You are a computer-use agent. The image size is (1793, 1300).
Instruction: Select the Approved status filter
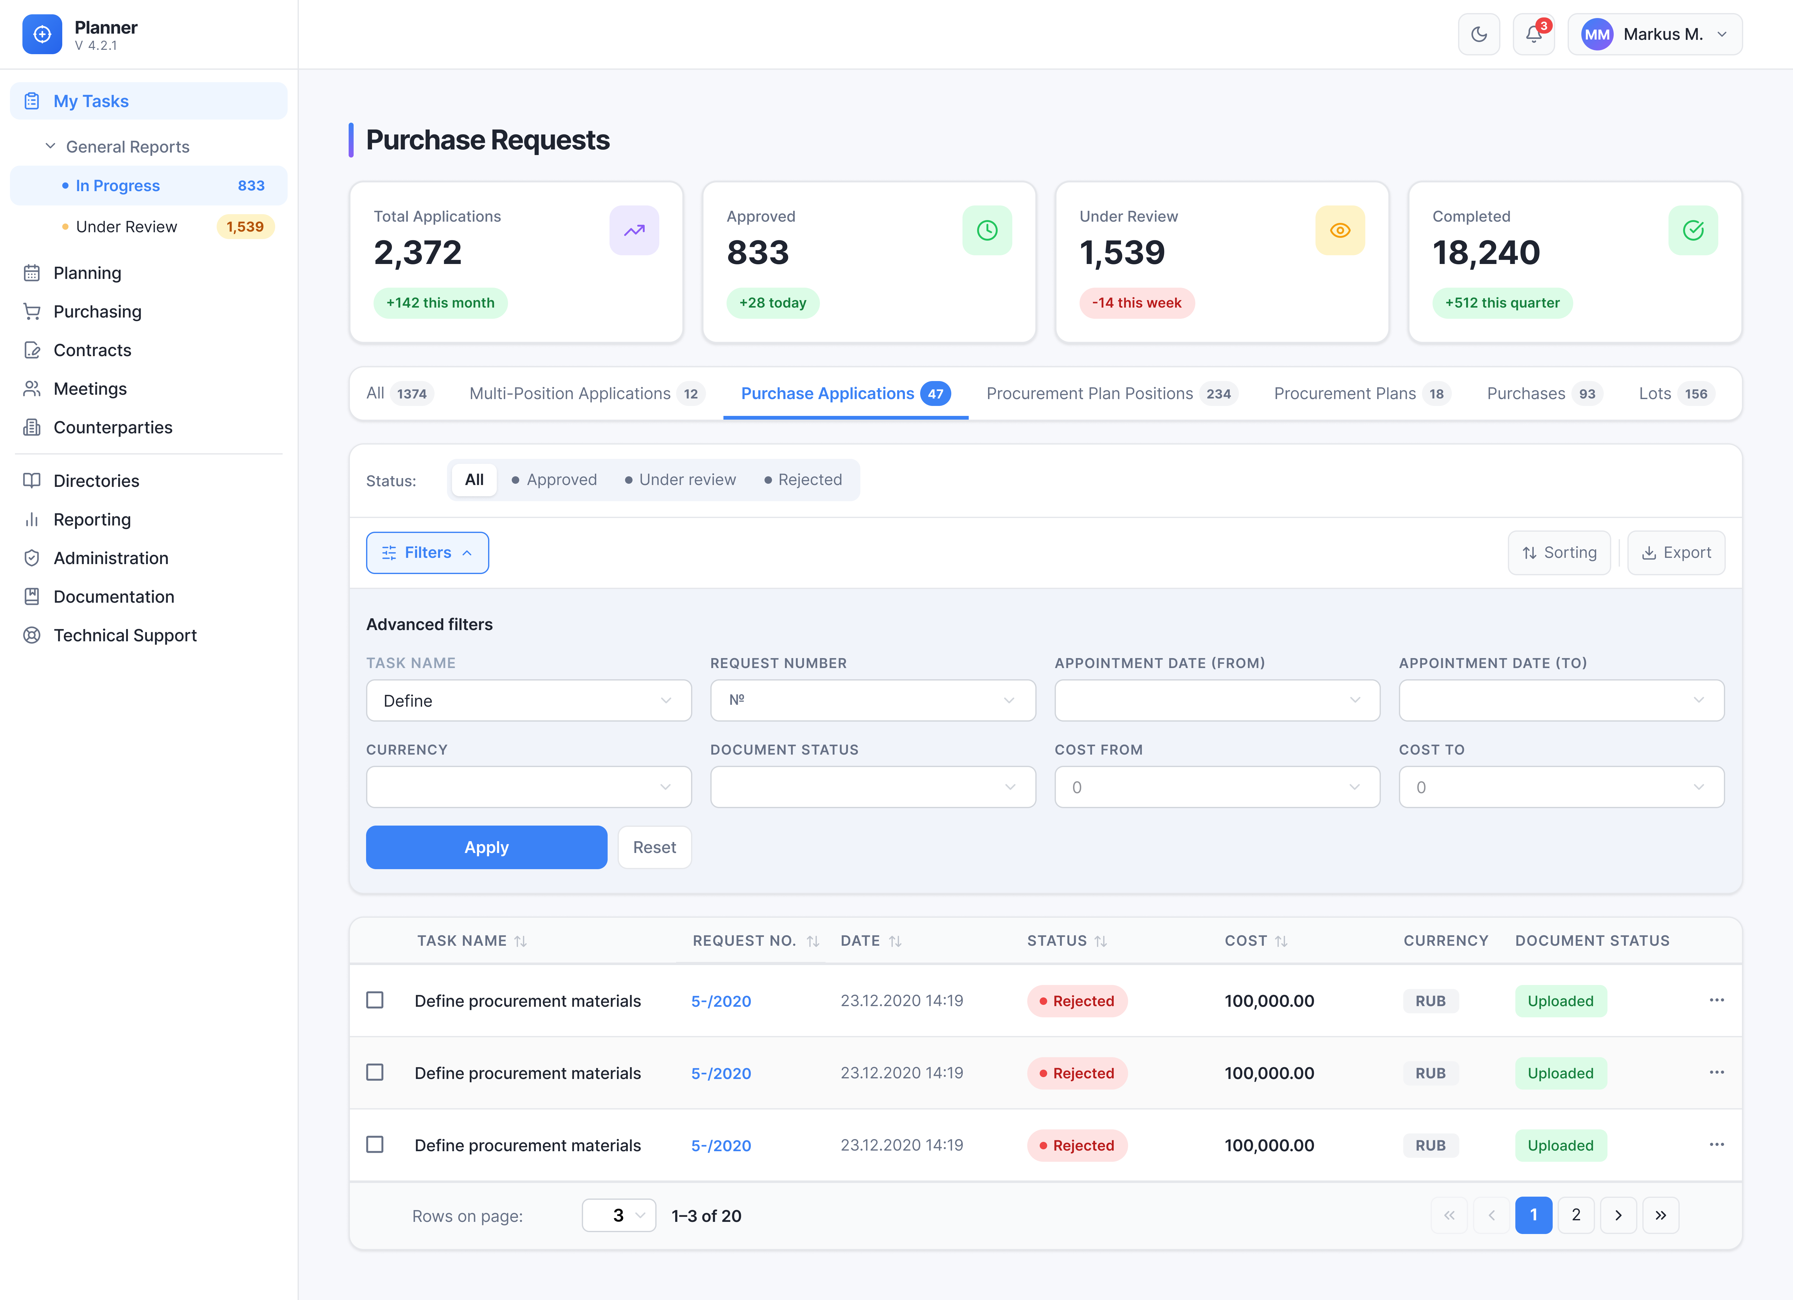pyautogui.click(x=554, y=480)
